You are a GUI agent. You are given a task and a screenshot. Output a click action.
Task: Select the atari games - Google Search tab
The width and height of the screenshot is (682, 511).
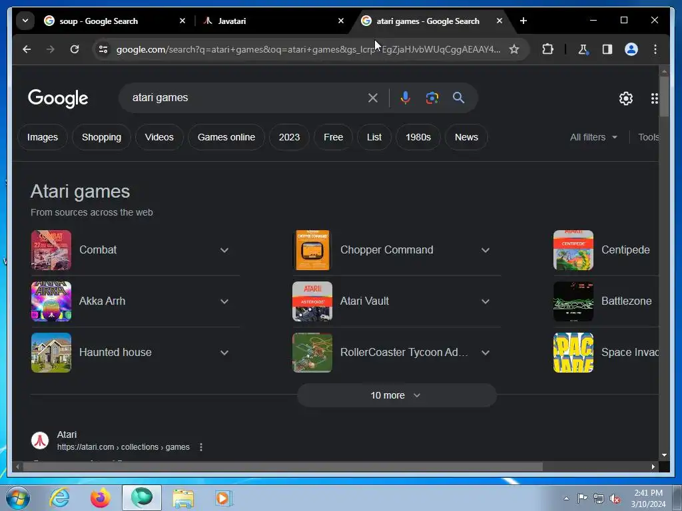pyautogui.click(x=428, y=21)
